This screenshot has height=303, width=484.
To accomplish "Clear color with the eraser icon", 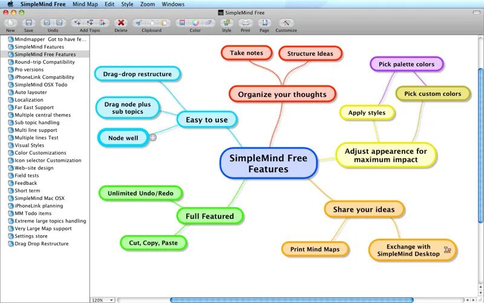I will tap(208, 22).
